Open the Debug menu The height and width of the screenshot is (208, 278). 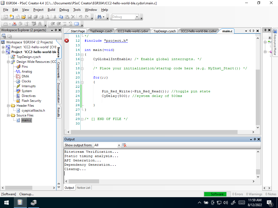[64, 10]
